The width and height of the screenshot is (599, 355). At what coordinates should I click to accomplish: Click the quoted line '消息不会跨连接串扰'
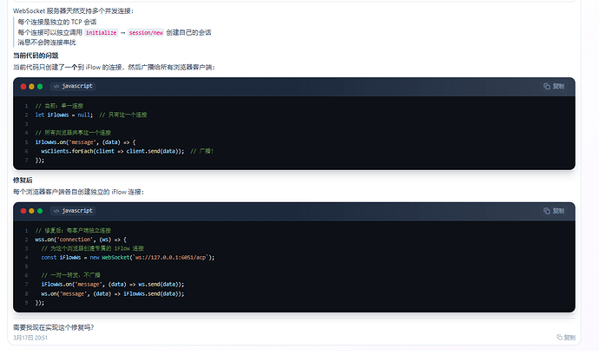47,43
